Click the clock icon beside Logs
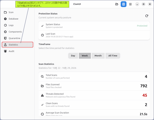This screenshot has height=120, width=154. [x=5, y=25]
